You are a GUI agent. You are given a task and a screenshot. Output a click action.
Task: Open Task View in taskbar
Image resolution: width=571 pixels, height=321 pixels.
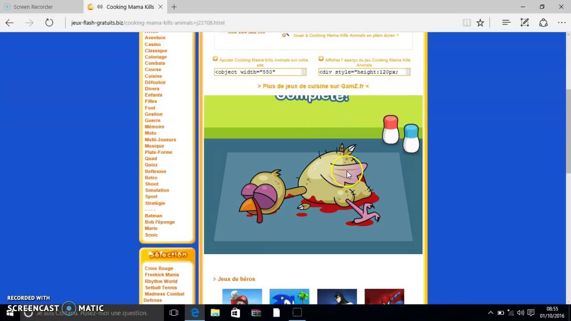(174, 313)
